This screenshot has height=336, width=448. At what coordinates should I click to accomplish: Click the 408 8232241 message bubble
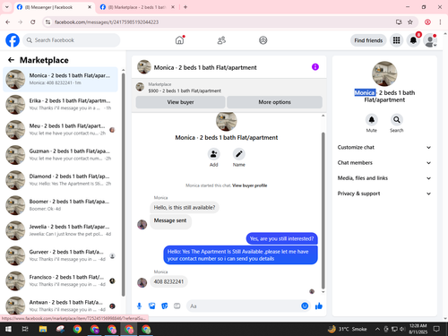(x=168, y=281)
